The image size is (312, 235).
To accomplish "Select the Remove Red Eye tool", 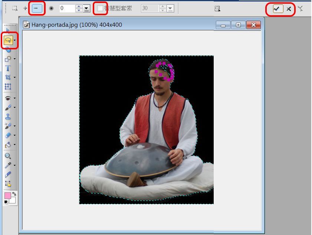I will pyautogui.click(x=8, y=98).
